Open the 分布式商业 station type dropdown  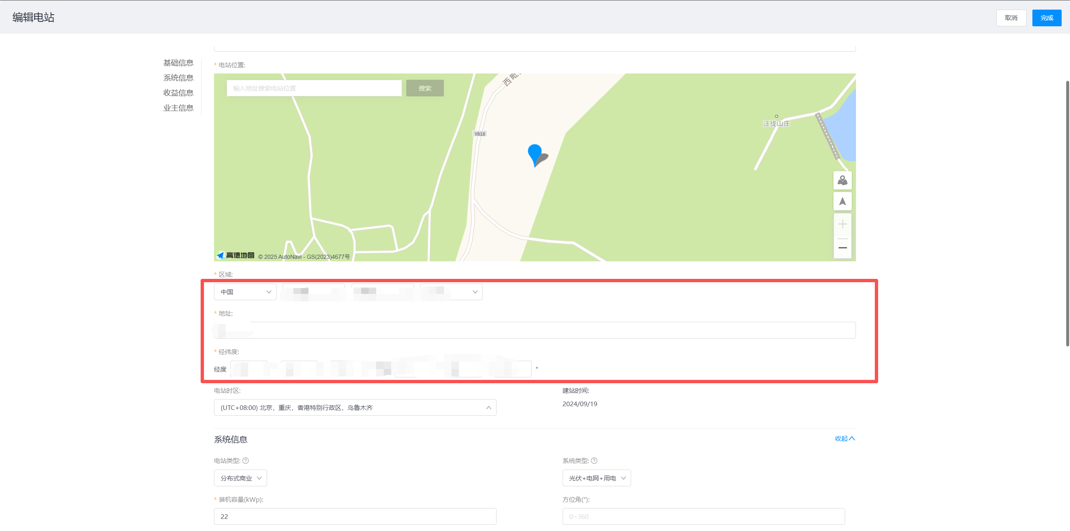[x=240, y=478]
